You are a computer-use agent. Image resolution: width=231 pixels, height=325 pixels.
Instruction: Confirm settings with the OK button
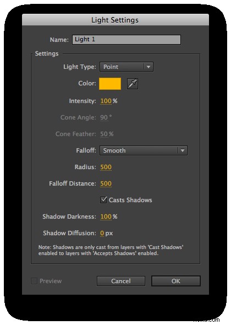(x=176, y=281)
